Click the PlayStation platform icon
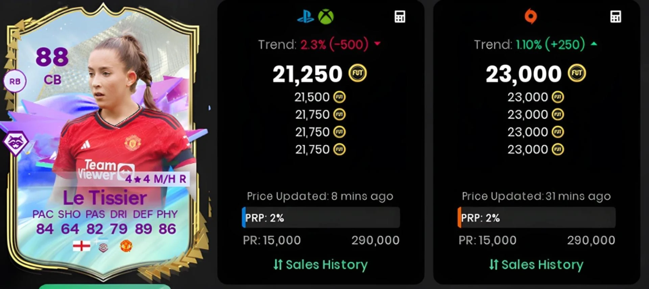This screenshot has width=649, height=289. 306,17
